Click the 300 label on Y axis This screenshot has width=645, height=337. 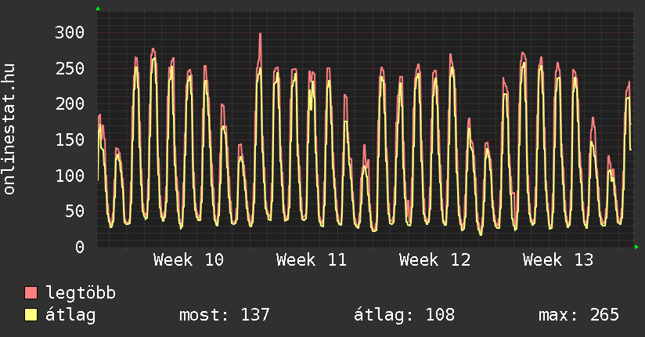(x=69, y=32)
